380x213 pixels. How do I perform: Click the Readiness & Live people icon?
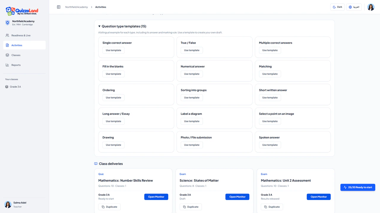7,35
